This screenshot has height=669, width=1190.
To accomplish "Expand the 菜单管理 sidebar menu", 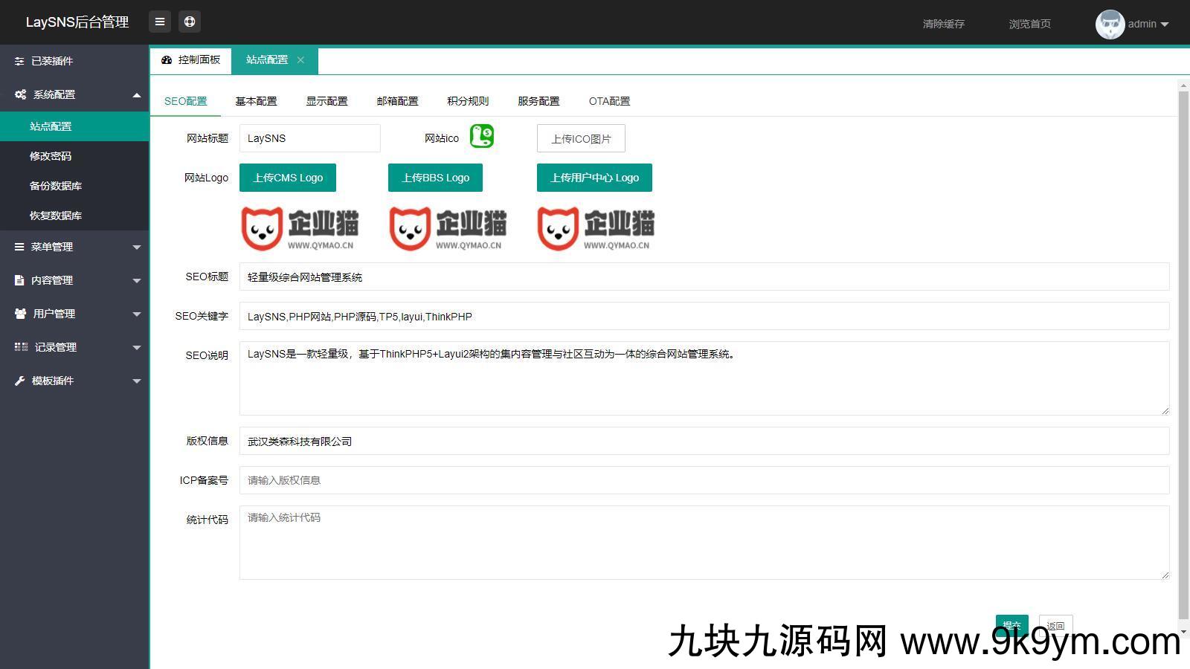I will click(74, 247).
